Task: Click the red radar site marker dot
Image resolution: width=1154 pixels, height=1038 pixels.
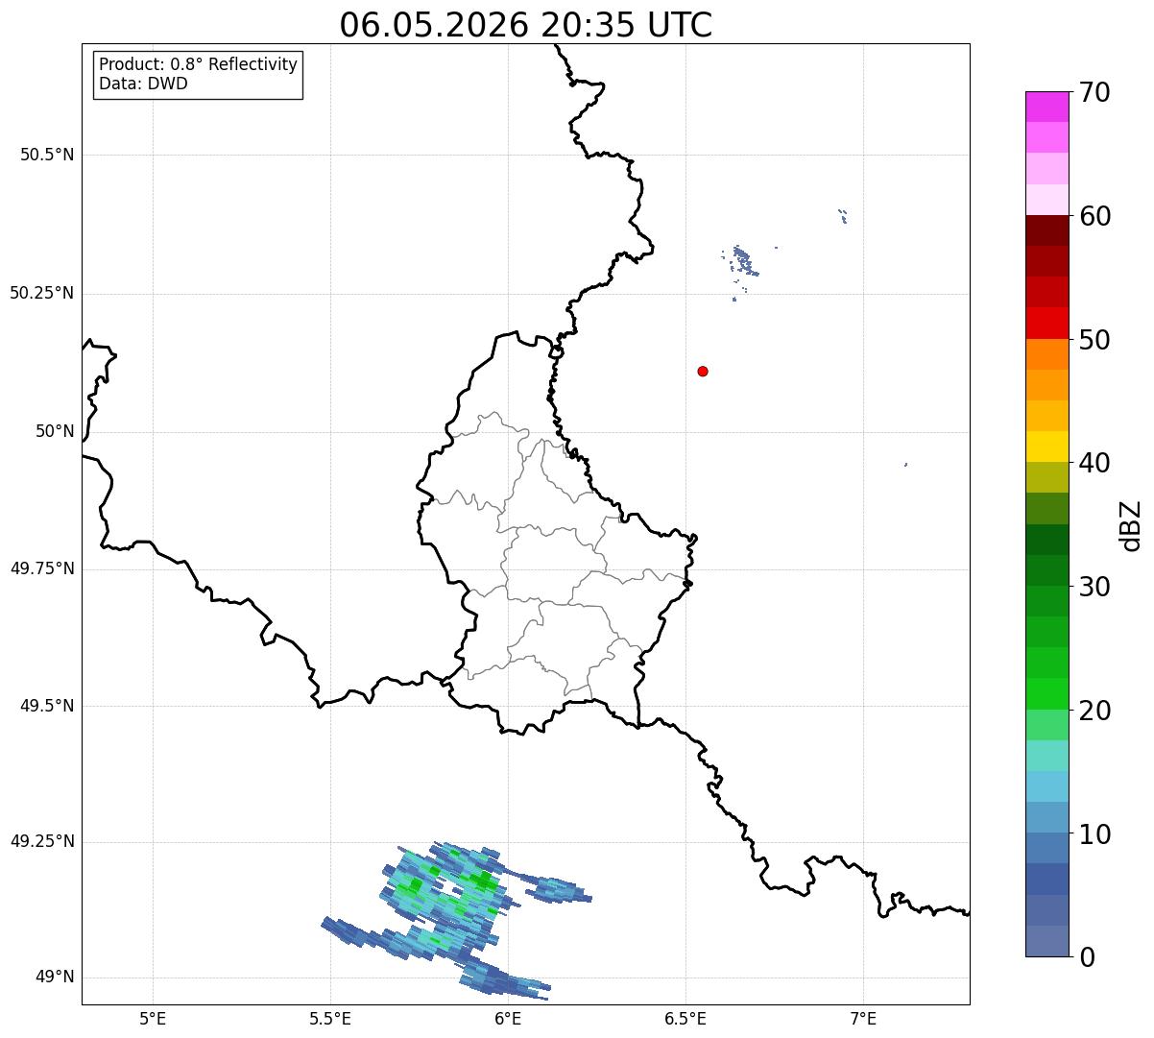Action: [703, 371]
